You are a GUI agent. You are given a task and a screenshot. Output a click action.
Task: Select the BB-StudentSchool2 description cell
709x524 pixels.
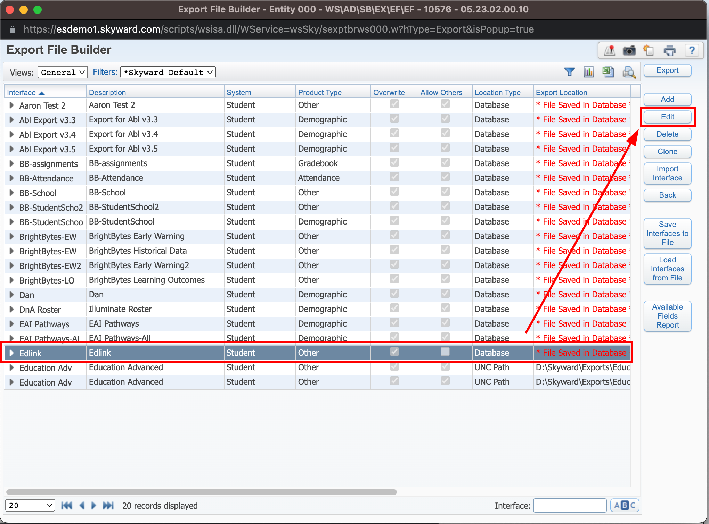point(155,207)
